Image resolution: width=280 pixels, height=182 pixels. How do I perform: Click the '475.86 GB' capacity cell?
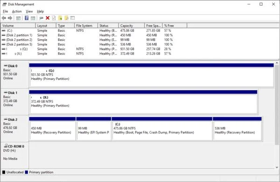(127, 30)
